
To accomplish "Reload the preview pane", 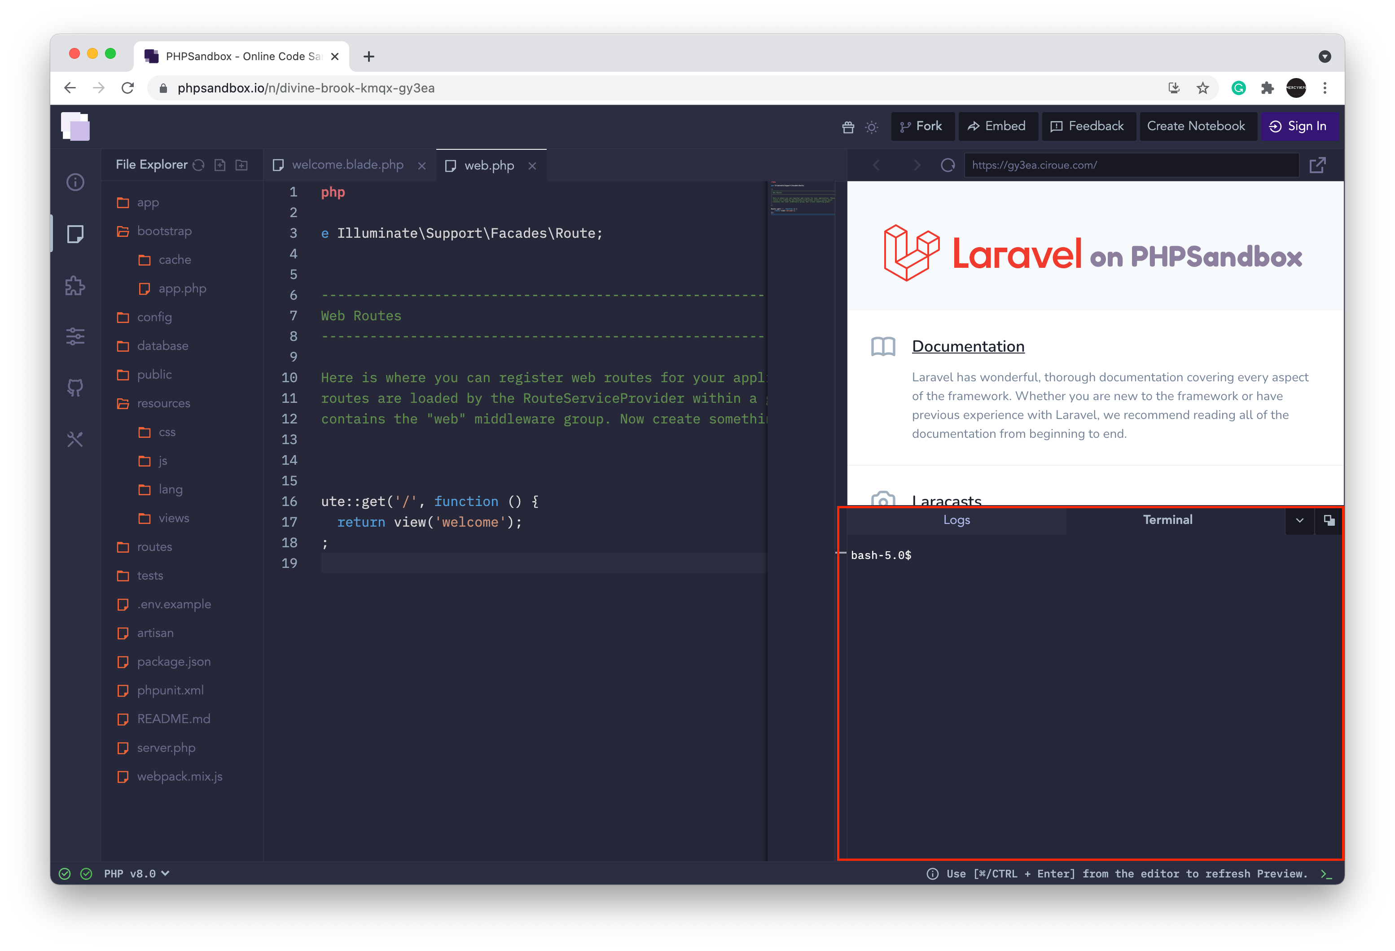I will [x=947, y=165].
